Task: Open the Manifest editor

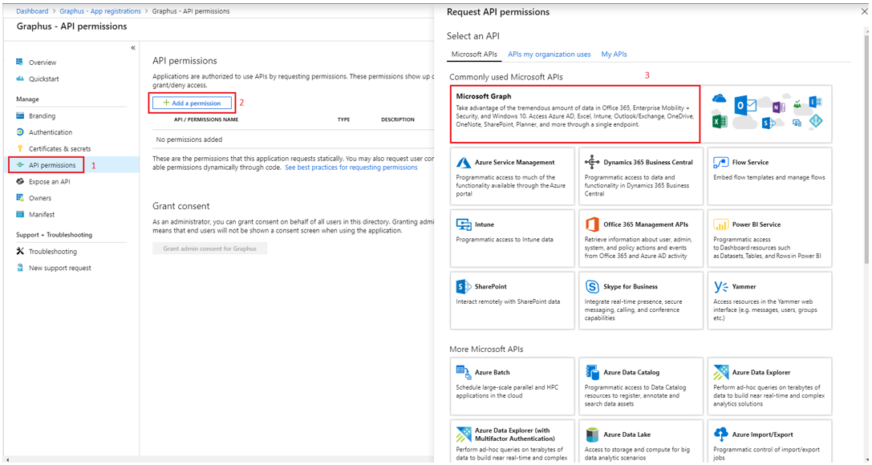Action: [x=42, y=214]
